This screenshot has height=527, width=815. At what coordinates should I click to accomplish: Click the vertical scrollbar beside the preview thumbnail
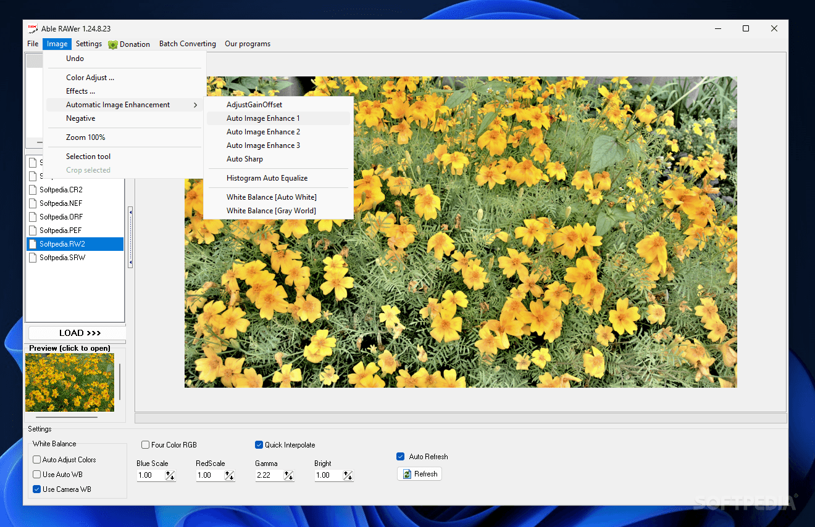[120, 382]
